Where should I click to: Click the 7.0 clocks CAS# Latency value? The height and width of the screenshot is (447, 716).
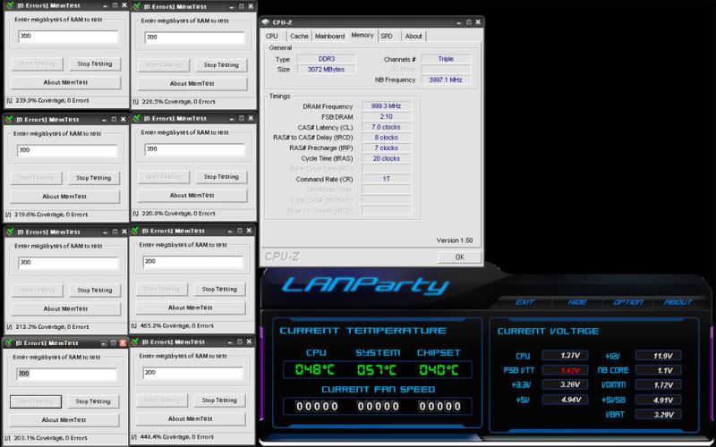tap(386, 127)
